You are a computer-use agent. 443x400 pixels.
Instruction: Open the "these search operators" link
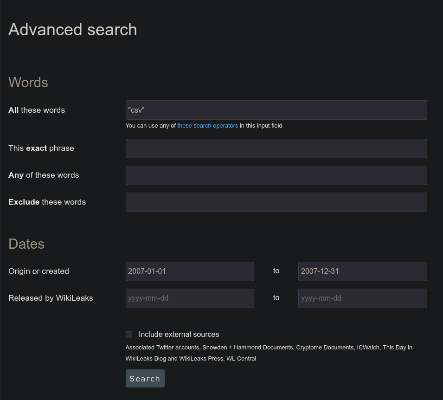(x=207, y=126)
